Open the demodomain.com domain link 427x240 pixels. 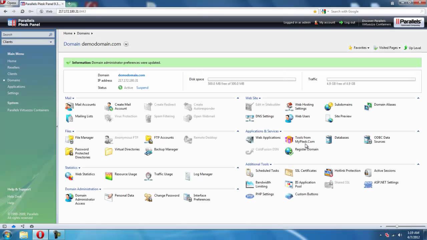[x=131, y=75]
